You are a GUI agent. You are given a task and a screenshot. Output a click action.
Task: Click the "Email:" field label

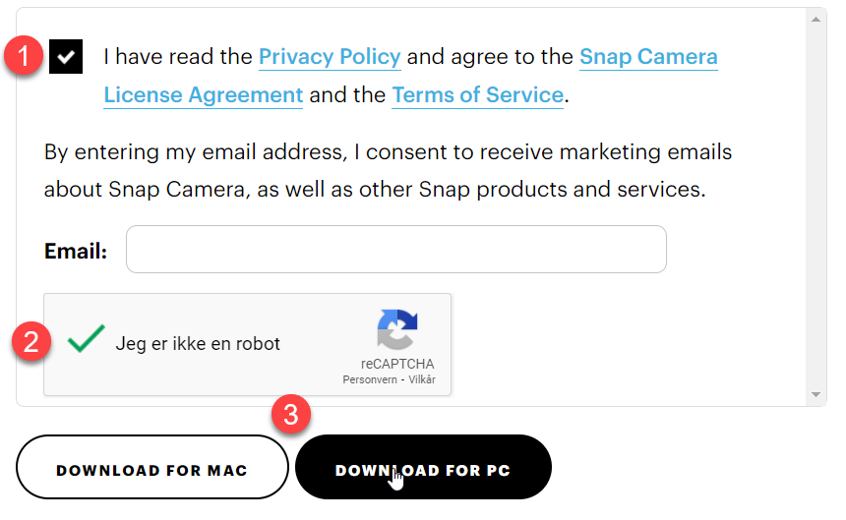[x=76, y=251]
